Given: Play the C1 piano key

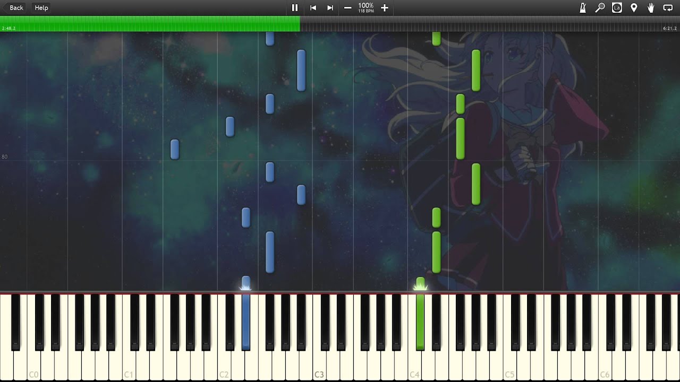Looking at the screenshot, I should [129, 366].
